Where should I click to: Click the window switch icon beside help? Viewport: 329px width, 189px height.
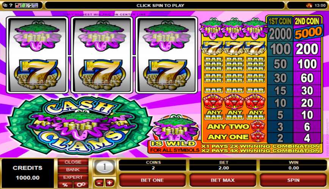(5, 5)
